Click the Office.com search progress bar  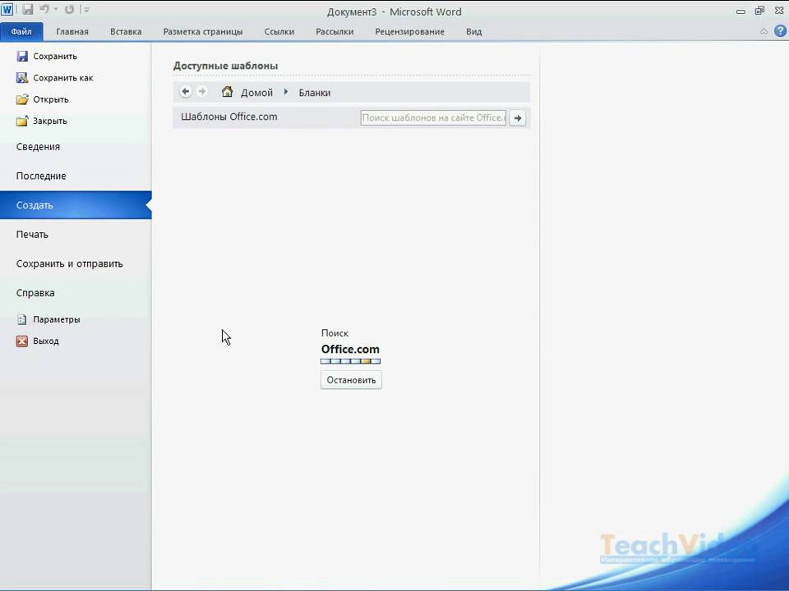click(351, 361)
